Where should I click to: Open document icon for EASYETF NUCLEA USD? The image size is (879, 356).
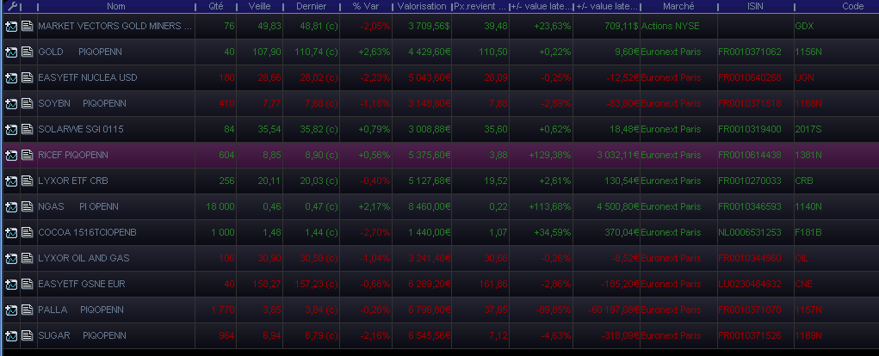pos(27,77)
